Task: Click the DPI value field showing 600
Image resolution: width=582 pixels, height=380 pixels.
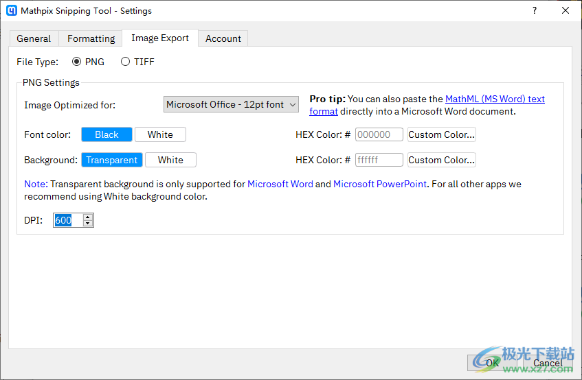Action: pos(68,220)
